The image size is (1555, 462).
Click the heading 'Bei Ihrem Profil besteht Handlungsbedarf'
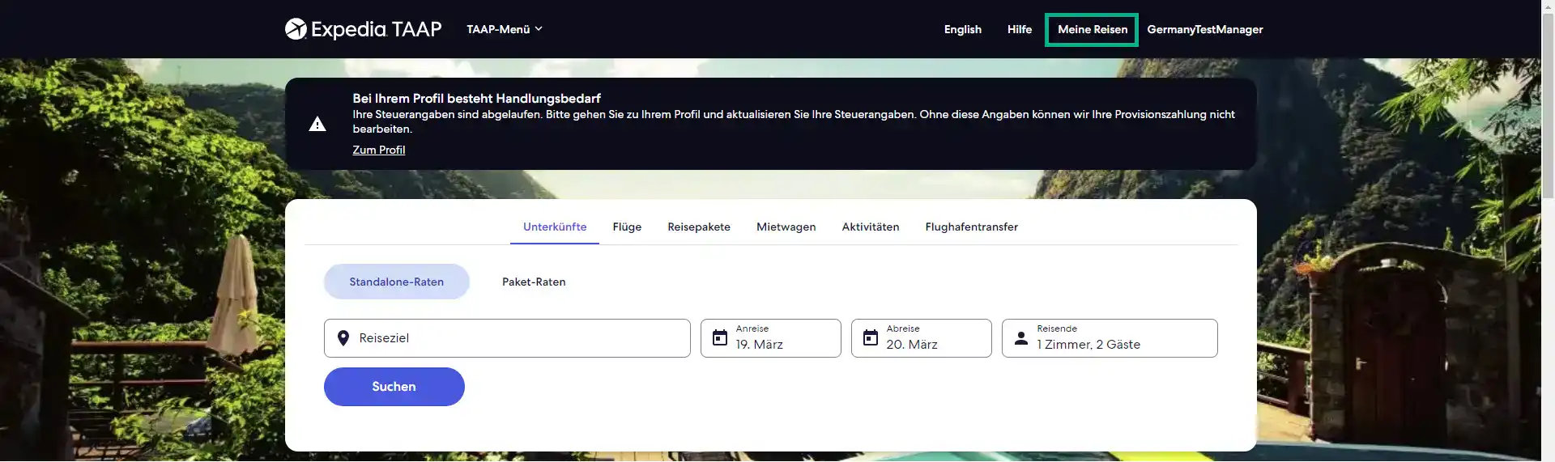click(476, 98)
